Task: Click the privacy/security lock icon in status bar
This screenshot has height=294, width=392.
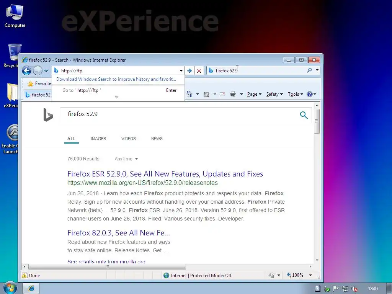Action: [271, 276]
